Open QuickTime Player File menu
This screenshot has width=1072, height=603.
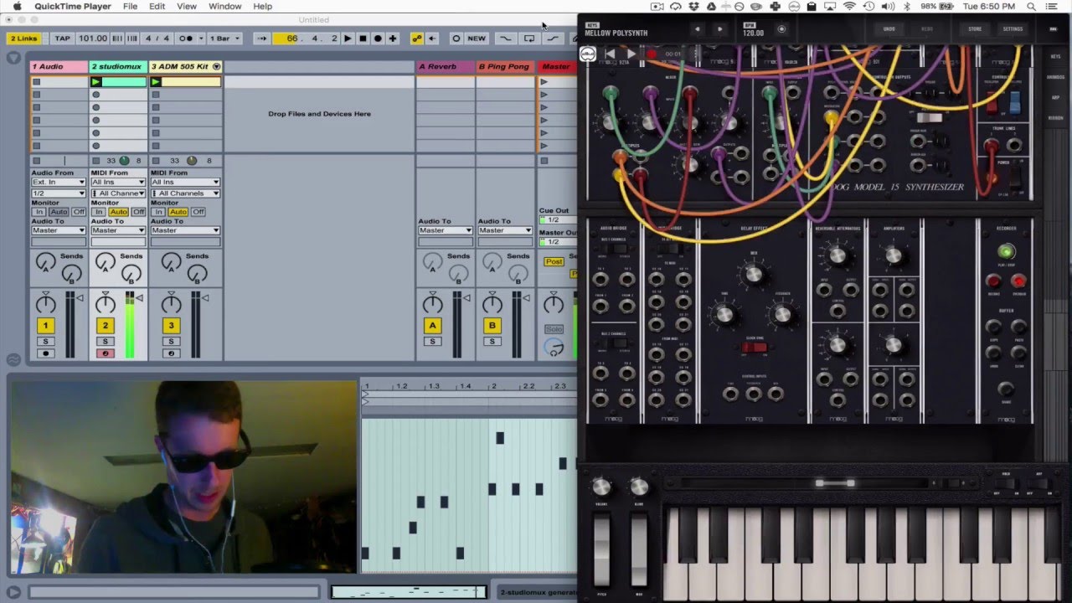[x=130, y=6]
